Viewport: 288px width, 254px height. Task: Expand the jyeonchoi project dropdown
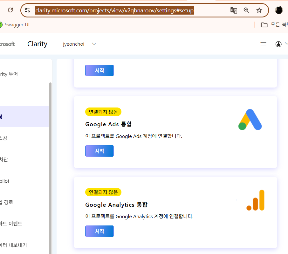tap(79, 44)
